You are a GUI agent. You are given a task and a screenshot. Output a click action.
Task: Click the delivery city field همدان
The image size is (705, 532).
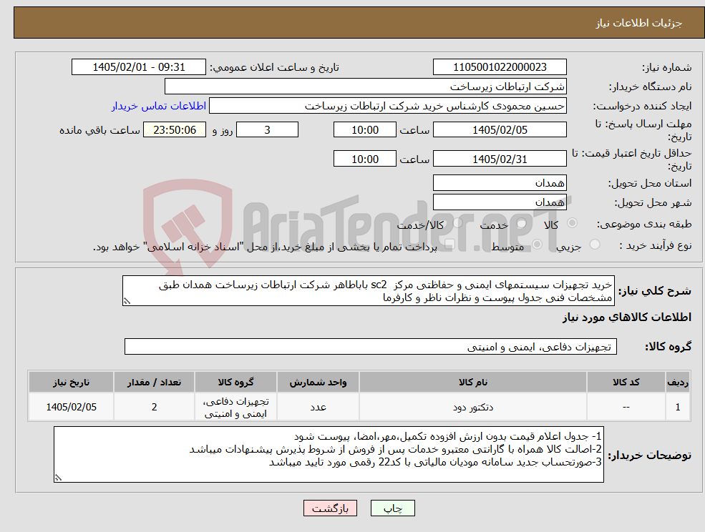[x=500, y=202]
